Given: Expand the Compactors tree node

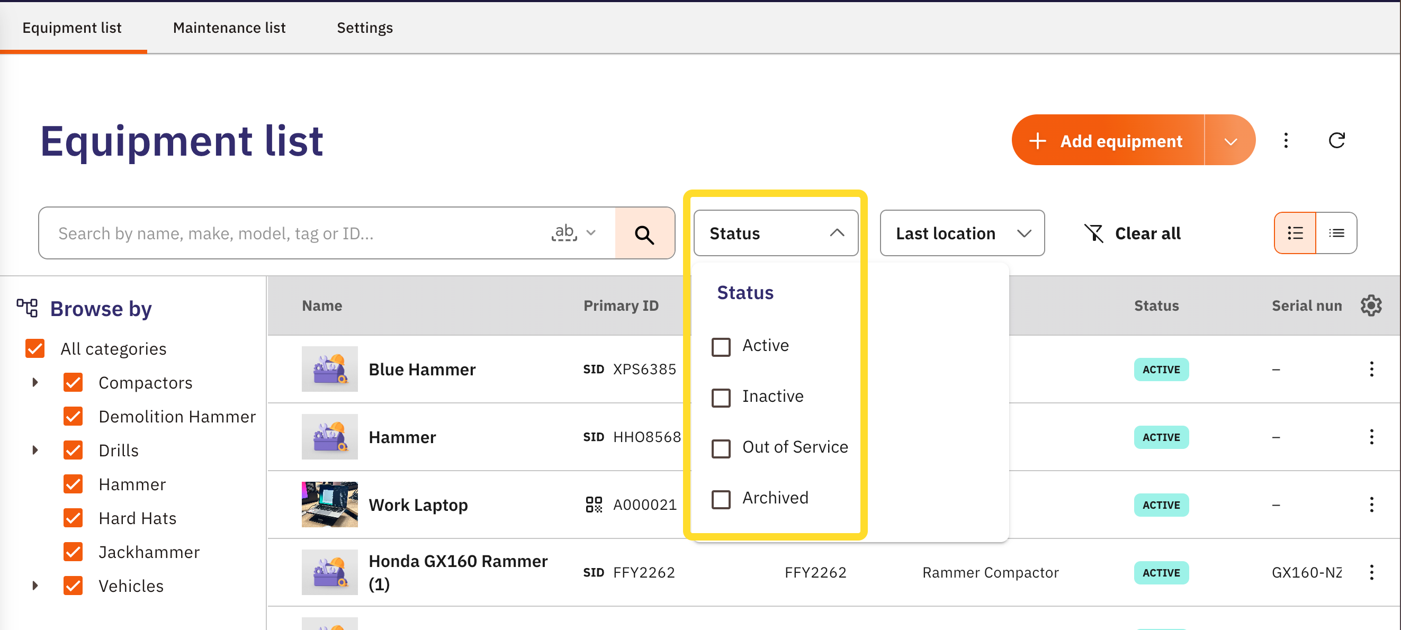Looking at the screenshot, I should (35, 383).
